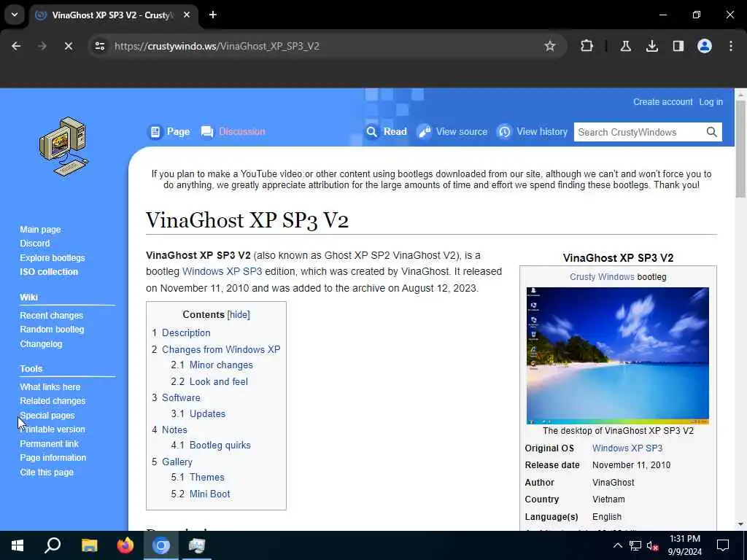
Task: Open site information icon in address bar
Action: coord(99,46)
